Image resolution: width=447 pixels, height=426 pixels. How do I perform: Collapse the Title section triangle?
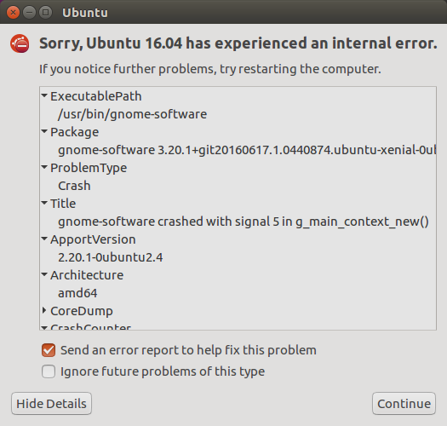tap(44, 203)
